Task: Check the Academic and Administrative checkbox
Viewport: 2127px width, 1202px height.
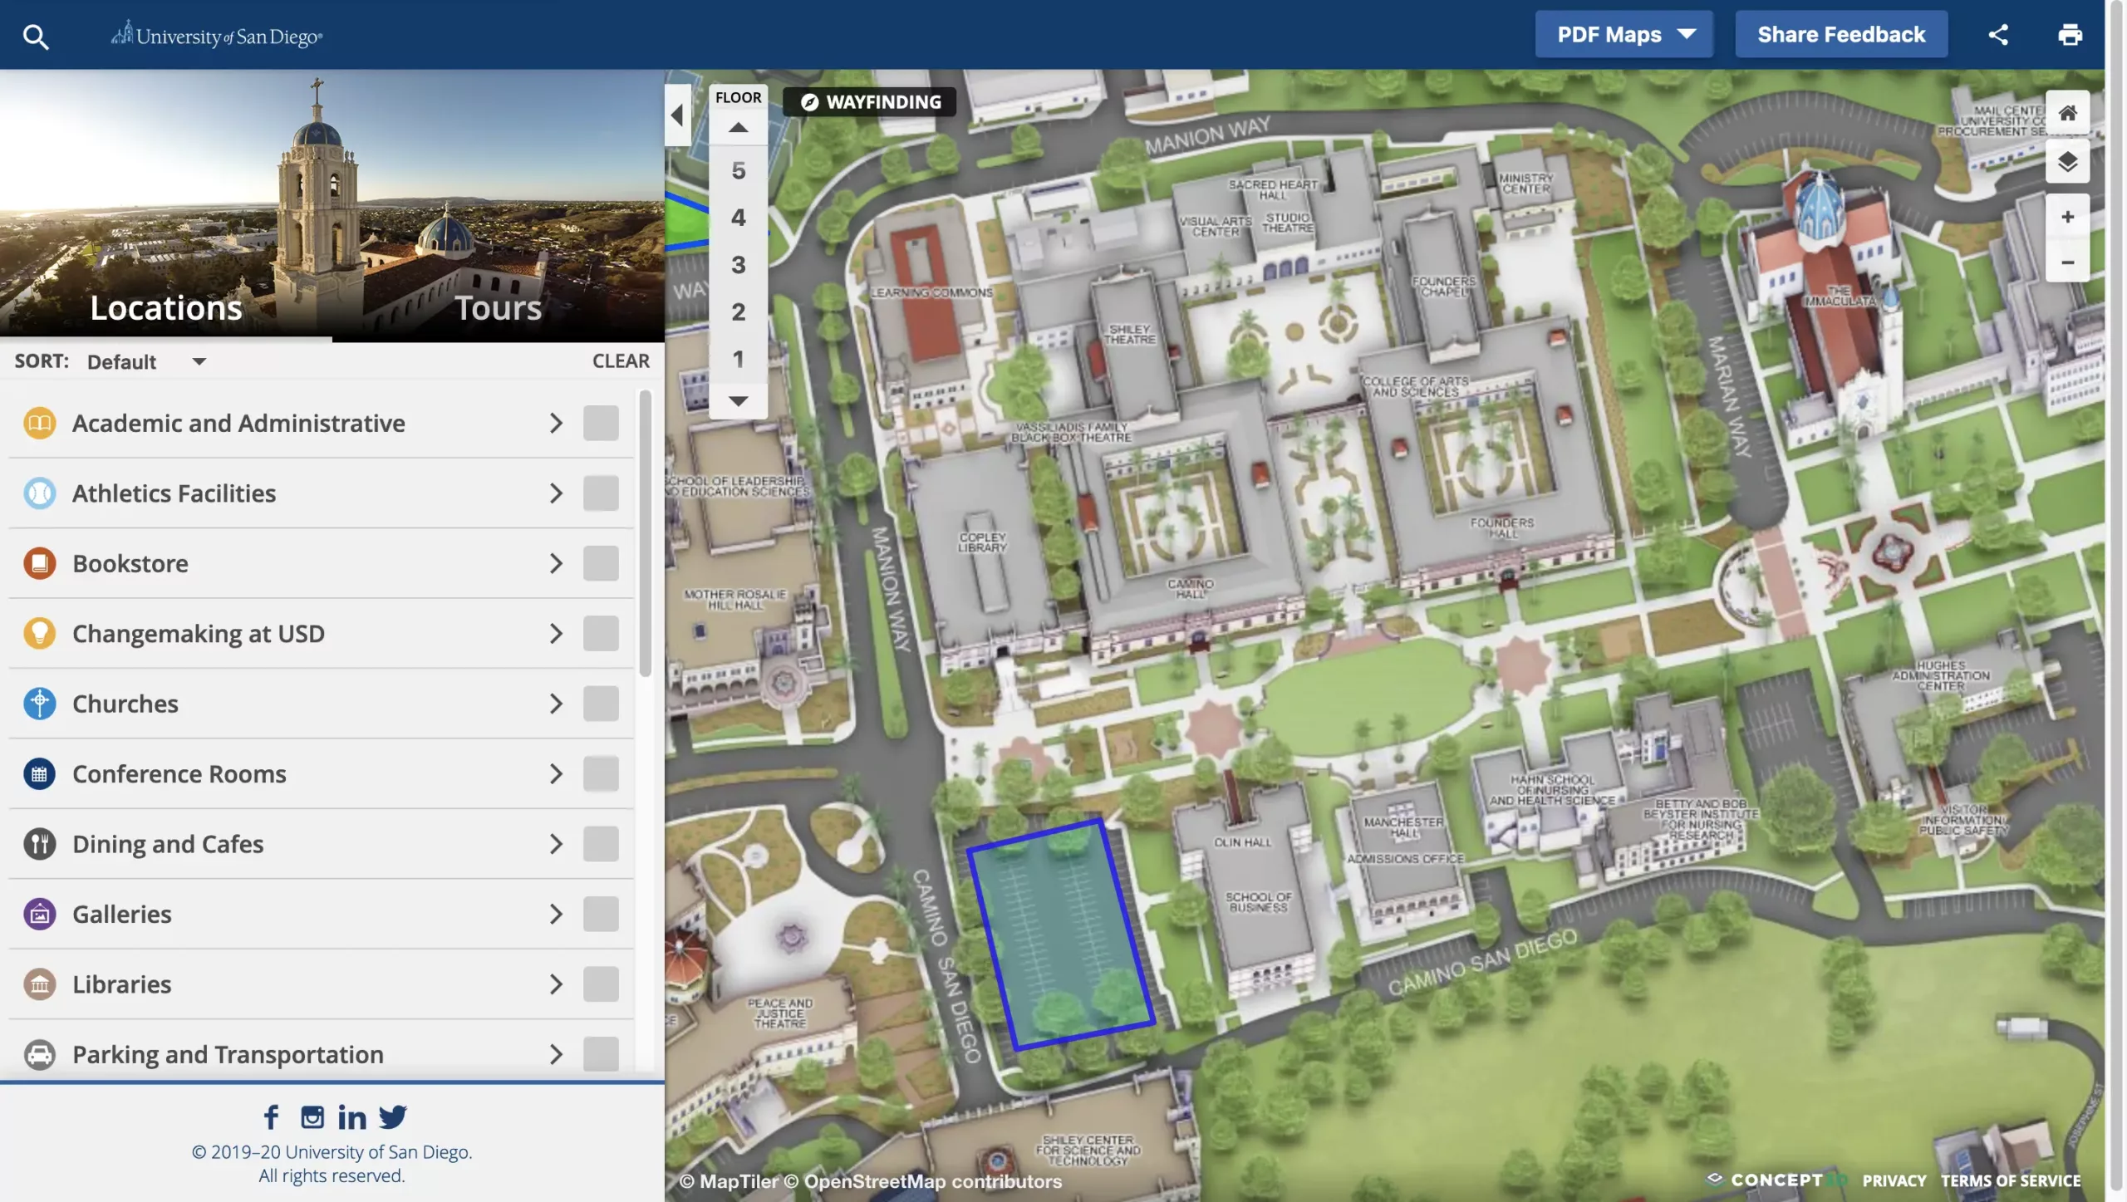Action: click(601, 423)
